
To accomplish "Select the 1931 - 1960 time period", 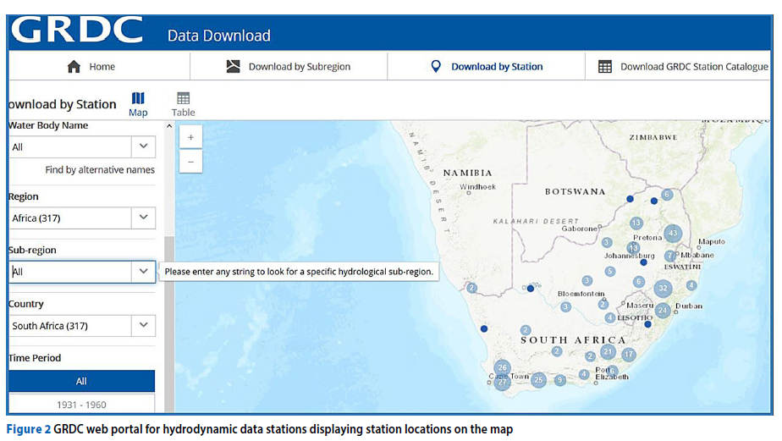I will 81,404.
